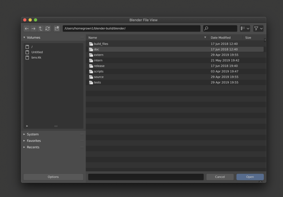283x197 pixels.
Task: Click Recents panel drag grip
Action: click(x=82, y=147)
